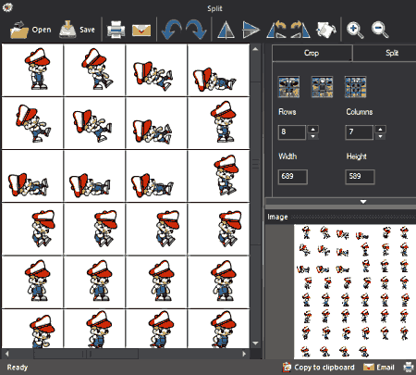Click the Rows value field

pyautogui.click(x=292, y=132)
